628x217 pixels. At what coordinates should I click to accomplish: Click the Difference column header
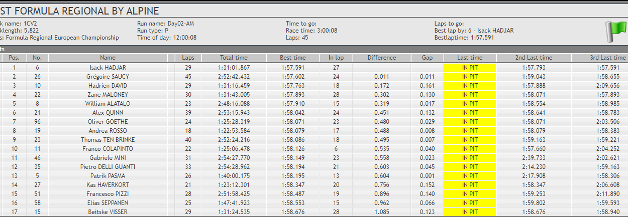tap(382, 58)
